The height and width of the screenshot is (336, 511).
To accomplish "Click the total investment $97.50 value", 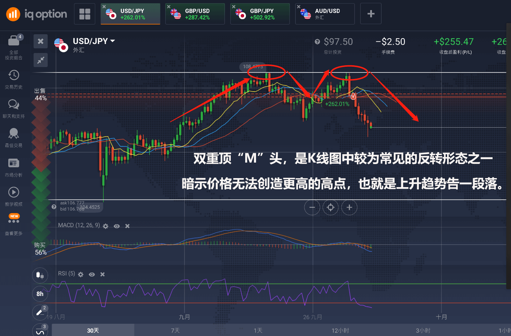I will [x=338, y=42].
